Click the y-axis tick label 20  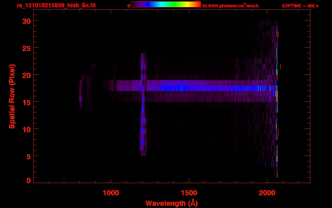click(x=26, y=75)
